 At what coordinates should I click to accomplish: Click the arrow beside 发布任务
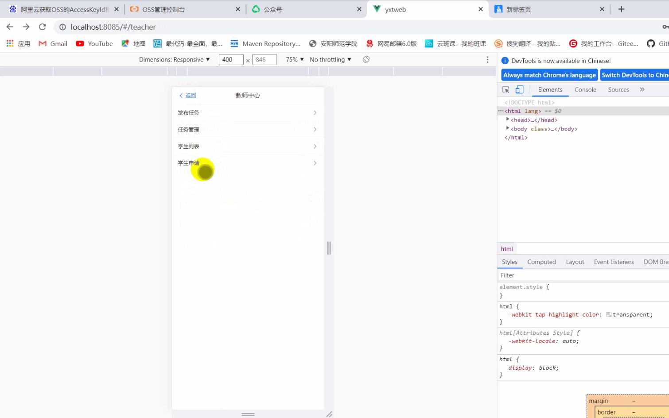click(x=315, y=112)
